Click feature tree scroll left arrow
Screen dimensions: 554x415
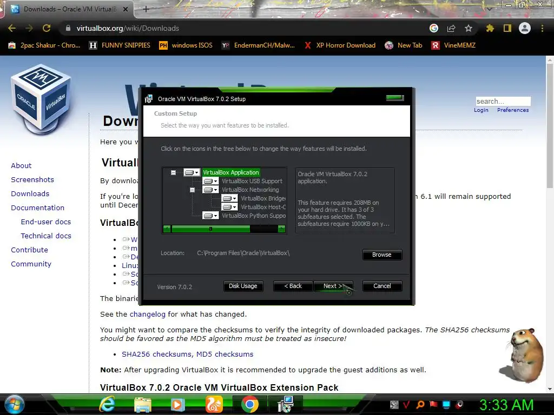[167, 229]
